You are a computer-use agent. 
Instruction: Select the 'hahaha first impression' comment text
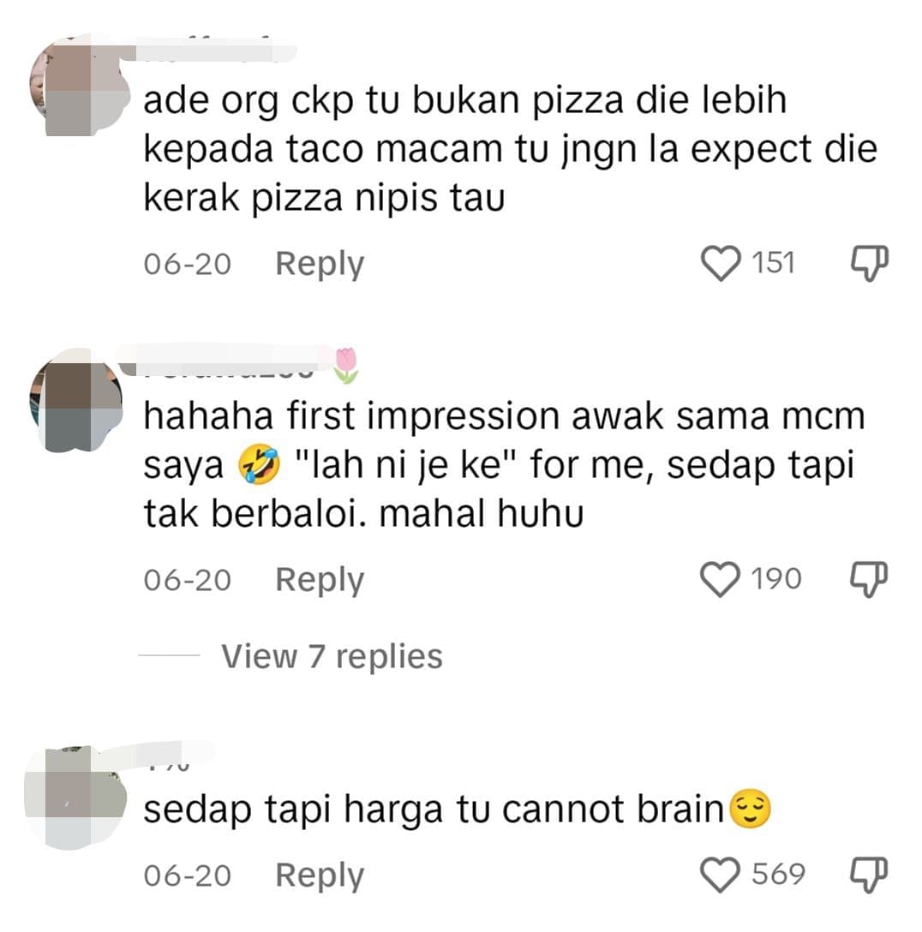click(504, 464)
